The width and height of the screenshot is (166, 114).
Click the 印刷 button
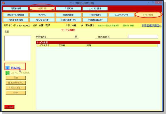coord(16,93)
